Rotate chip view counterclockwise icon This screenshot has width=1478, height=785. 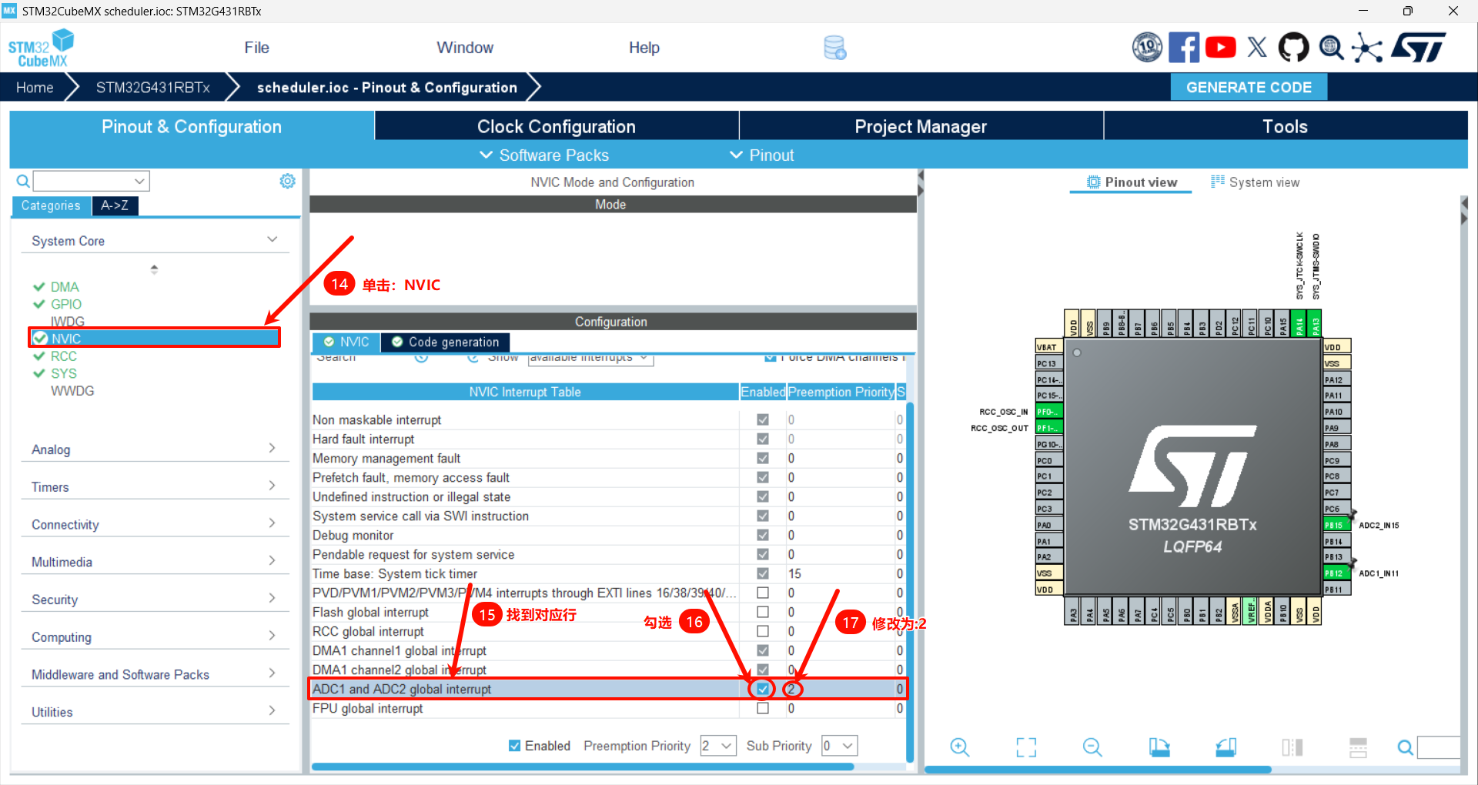point(1226,747)
